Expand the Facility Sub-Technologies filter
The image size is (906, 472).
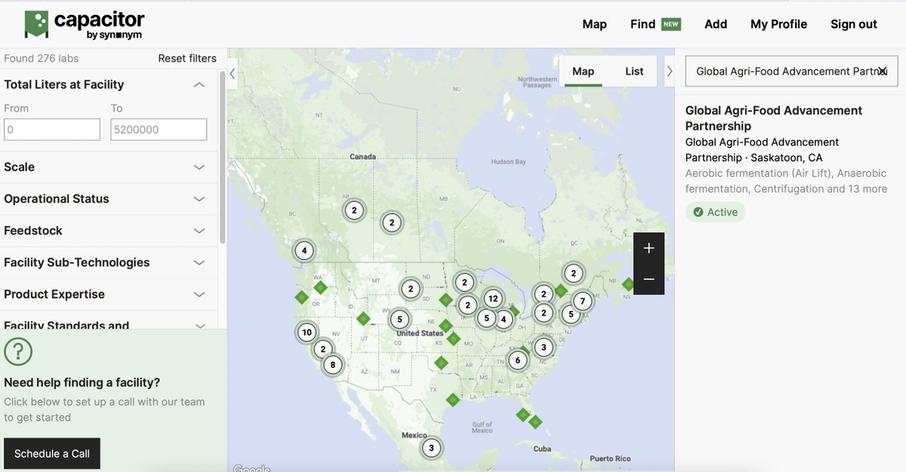point(199,262)
